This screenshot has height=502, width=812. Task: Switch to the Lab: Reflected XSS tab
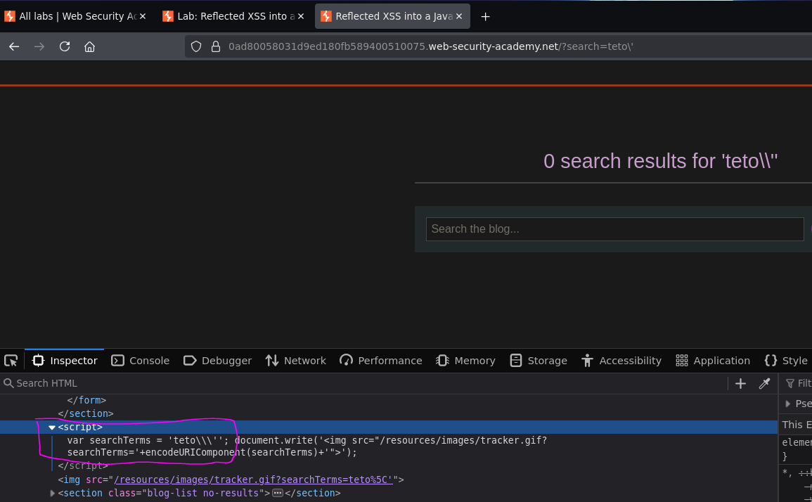[233, 17]
